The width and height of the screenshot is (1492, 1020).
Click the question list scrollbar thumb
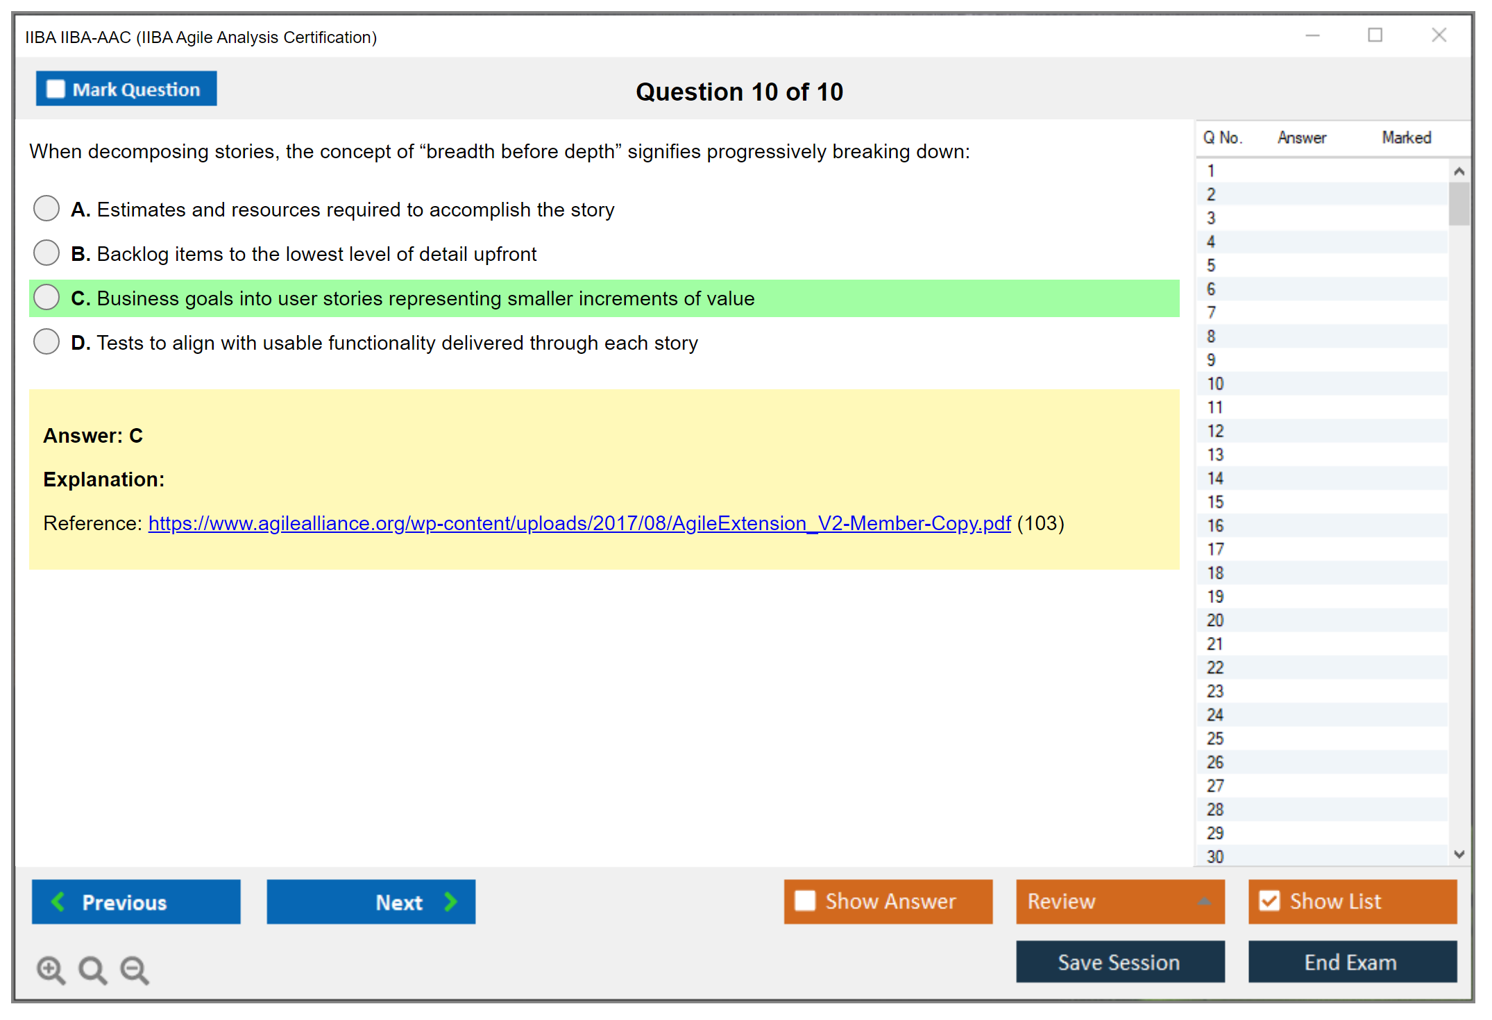pos(1459,203)
